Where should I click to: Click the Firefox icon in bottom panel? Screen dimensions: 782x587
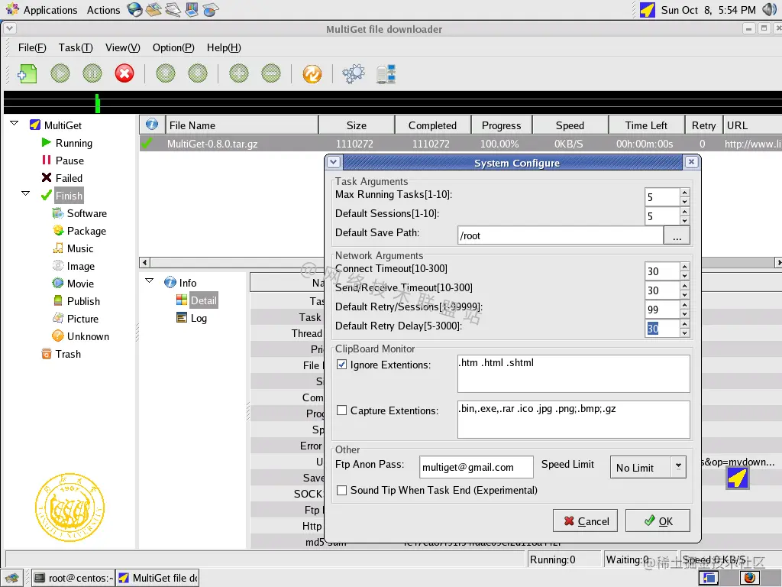(x=749, y=578)
